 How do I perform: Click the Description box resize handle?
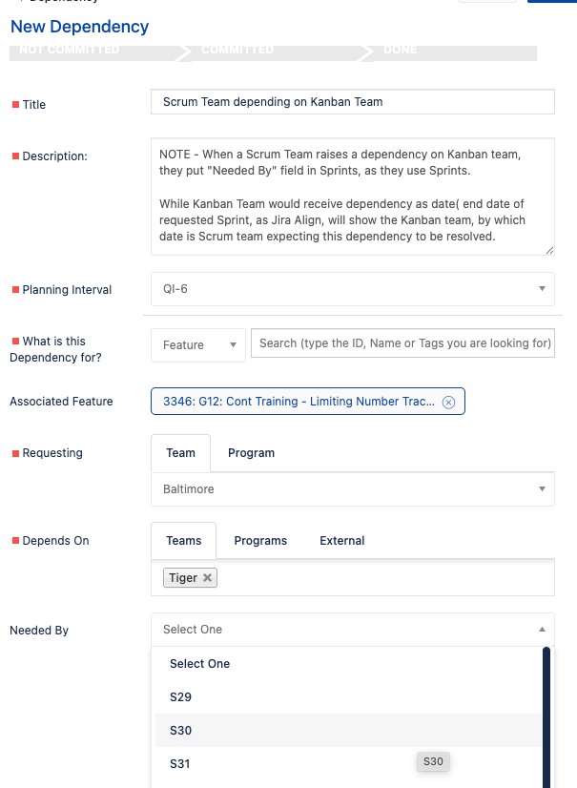pos(548,249)
